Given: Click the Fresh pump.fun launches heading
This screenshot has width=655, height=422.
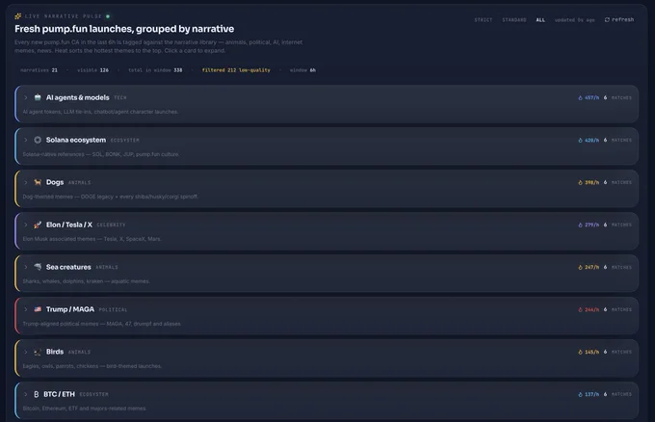Looking at the screenshot, I should click(x=124, y=29).
